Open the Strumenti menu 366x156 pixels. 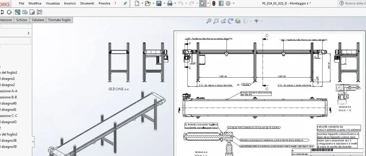coord(87,3)
